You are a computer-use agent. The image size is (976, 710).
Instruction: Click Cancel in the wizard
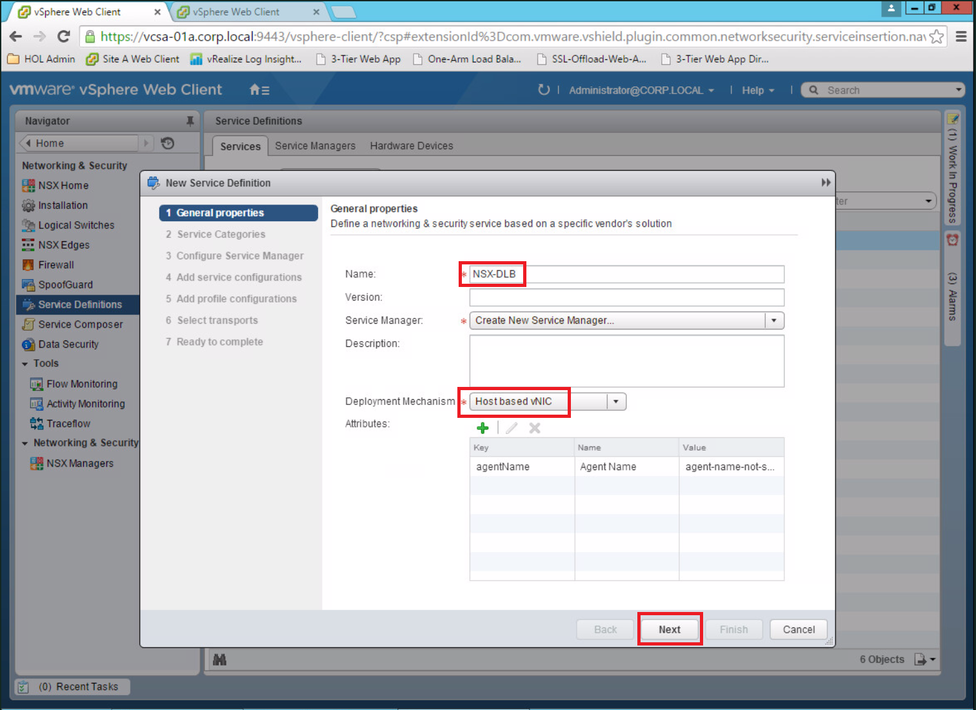[799, 629]
